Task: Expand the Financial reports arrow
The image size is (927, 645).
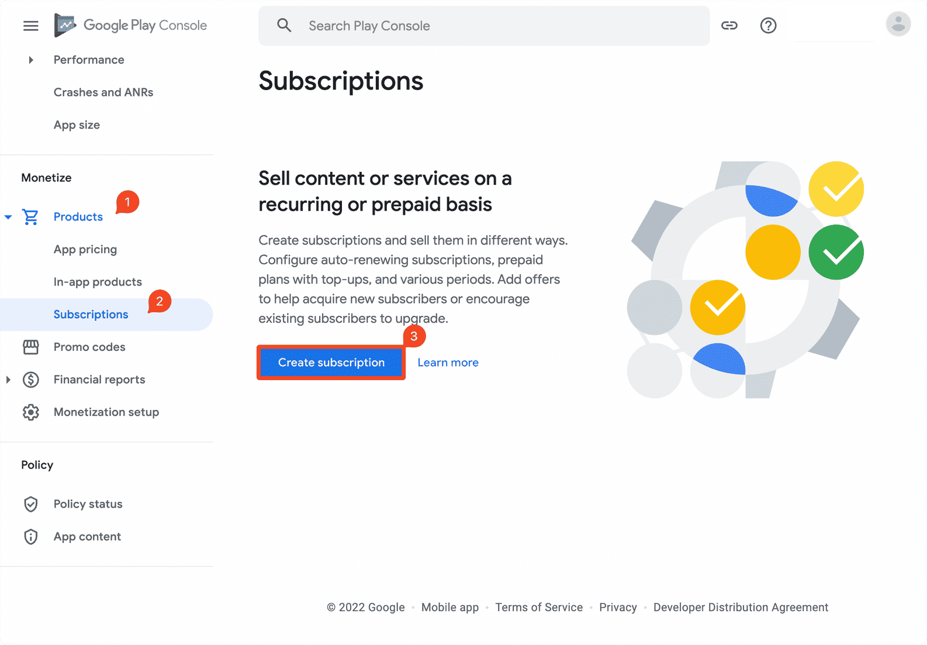Action: click(8, 380)
